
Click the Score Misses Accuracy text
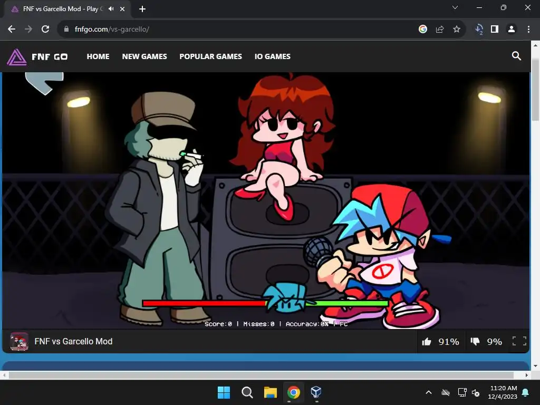(x=276, y=324)
